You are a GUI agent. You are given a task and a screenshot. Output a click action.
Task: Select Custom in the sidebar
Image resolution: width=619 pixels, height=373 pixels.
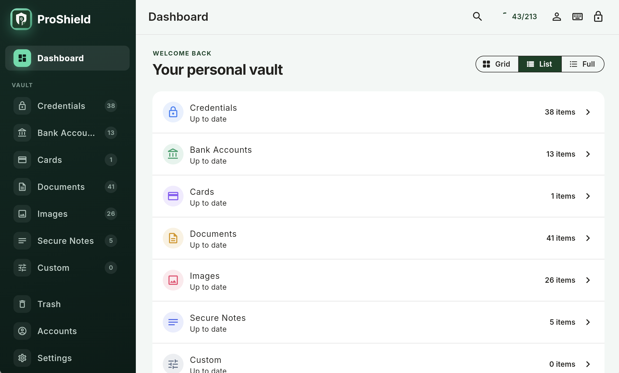click(67, 268)
